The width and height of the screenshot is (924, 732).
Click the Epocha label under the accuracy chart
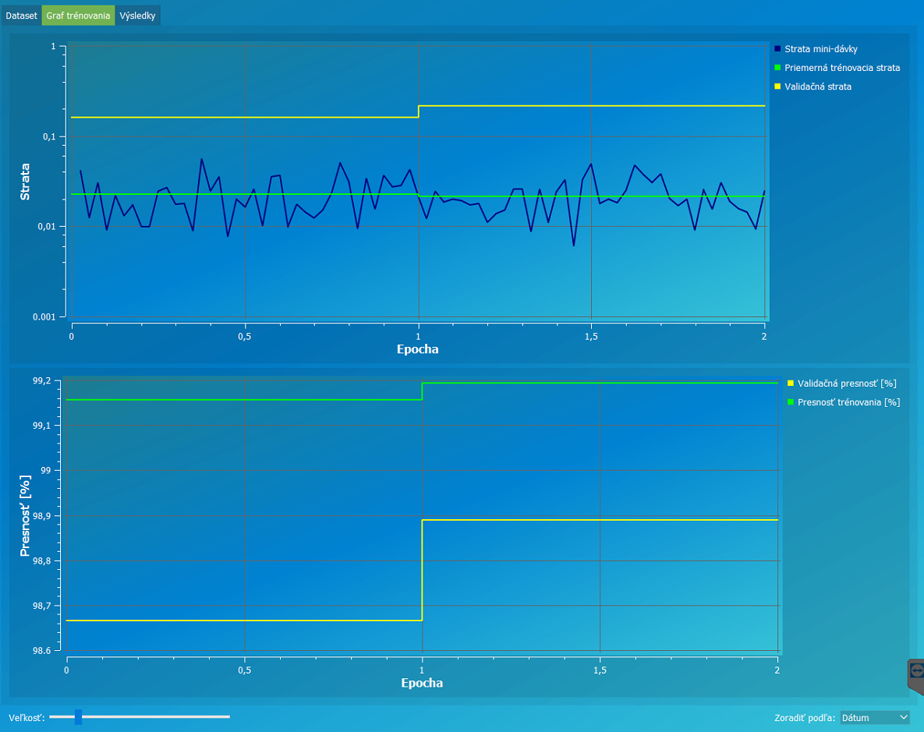click(x=422, y=683)
